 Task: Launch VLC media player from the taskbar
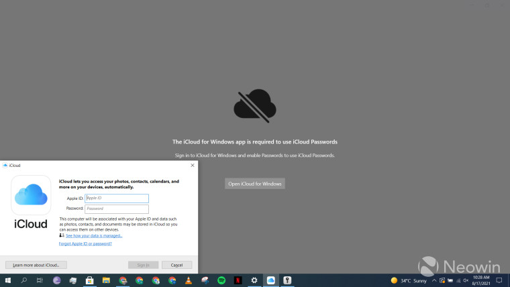click(x=189, y=280)
